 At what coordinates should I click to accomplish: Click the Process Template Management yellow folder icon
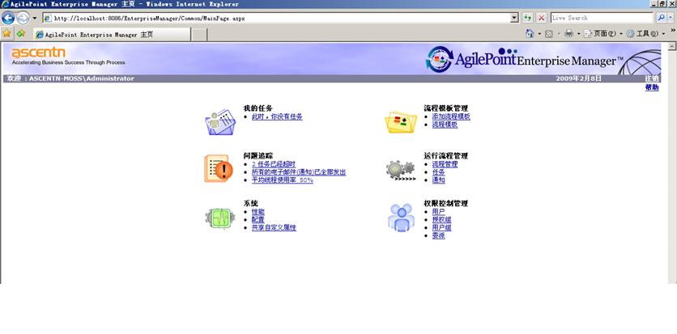(x=401, y=122)
